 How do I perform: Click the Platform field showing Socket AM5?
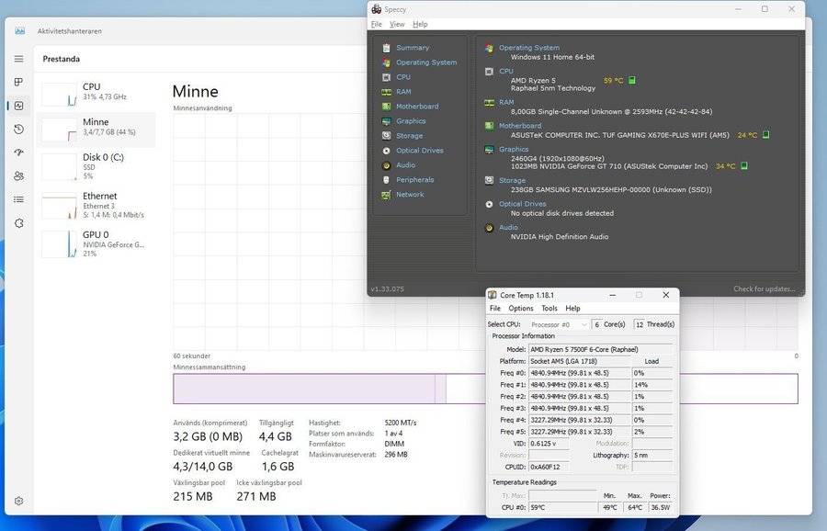tap(579, 361)
